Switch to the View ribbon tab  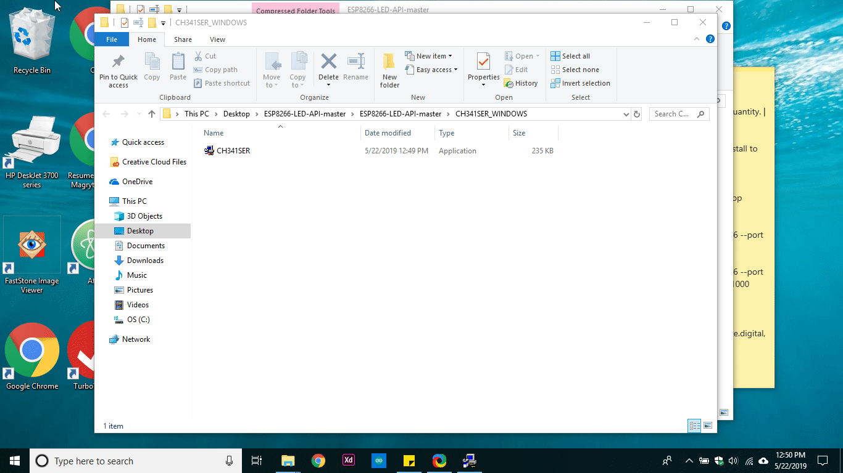tap(218, 39)
